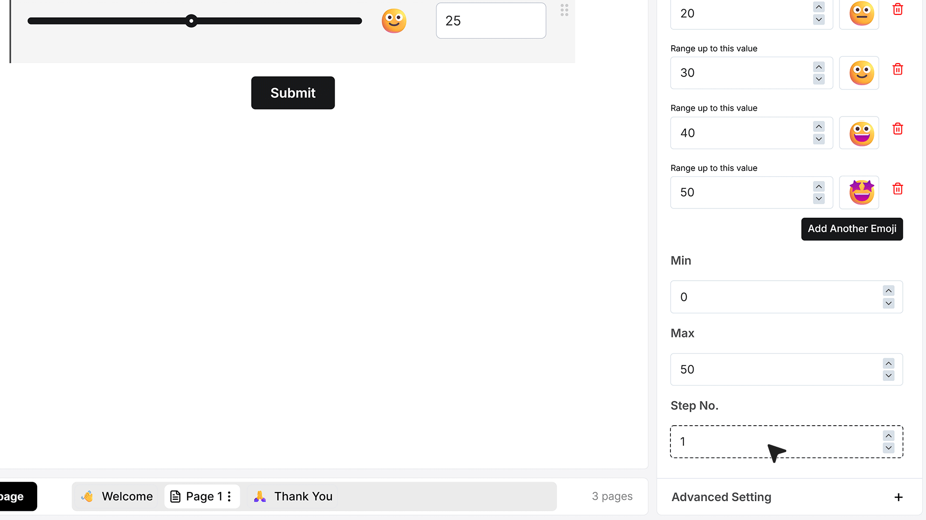The image size is (926, 520).
Task: Grab the drag handle beside the value field
Action: tap(564, 10)
